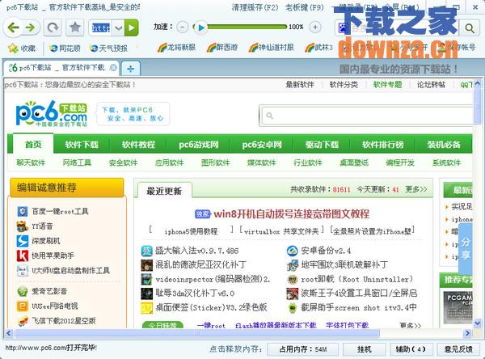
Task: Bookmark the page with the star icon
Action: click(x=75, y=27)
